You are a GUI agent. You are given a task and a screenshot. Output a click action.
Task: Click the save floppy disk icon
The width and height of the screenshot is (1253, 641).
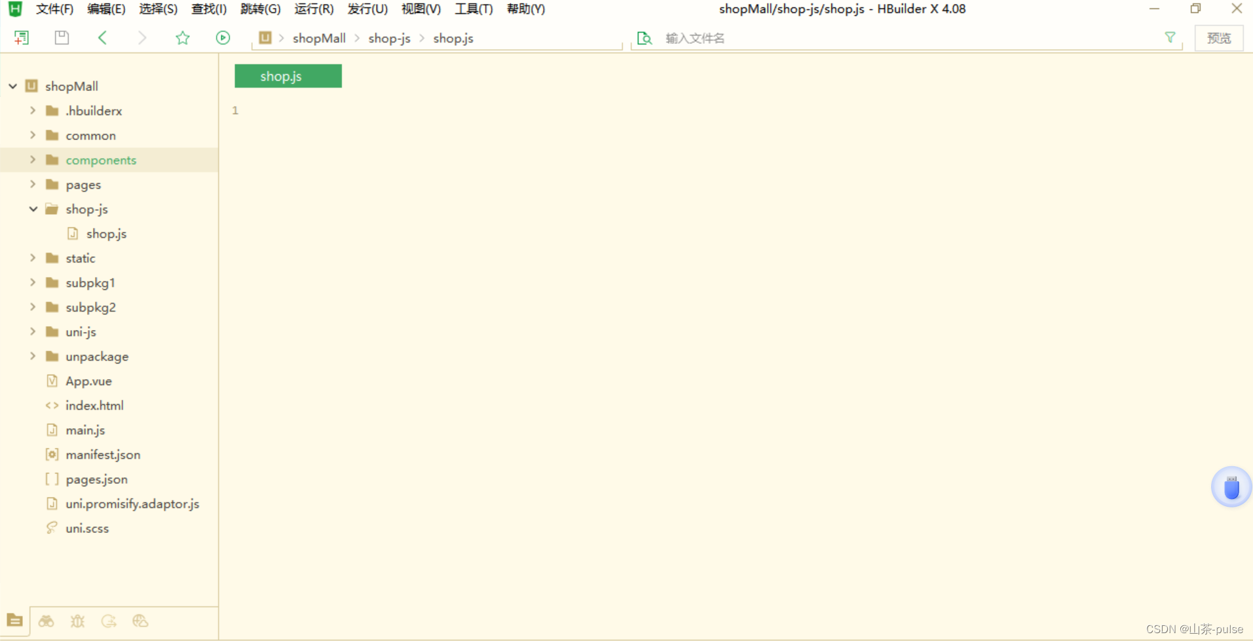coord(62,38)
